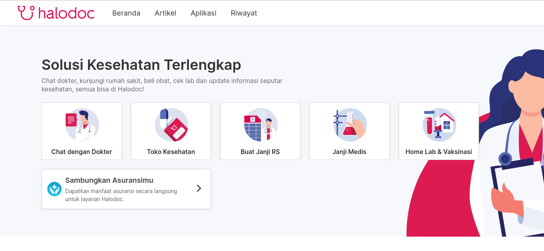Open the Sambungkan Asuransimu heading
The width and height of the screenshot is (544, 251).
point(109,180)
